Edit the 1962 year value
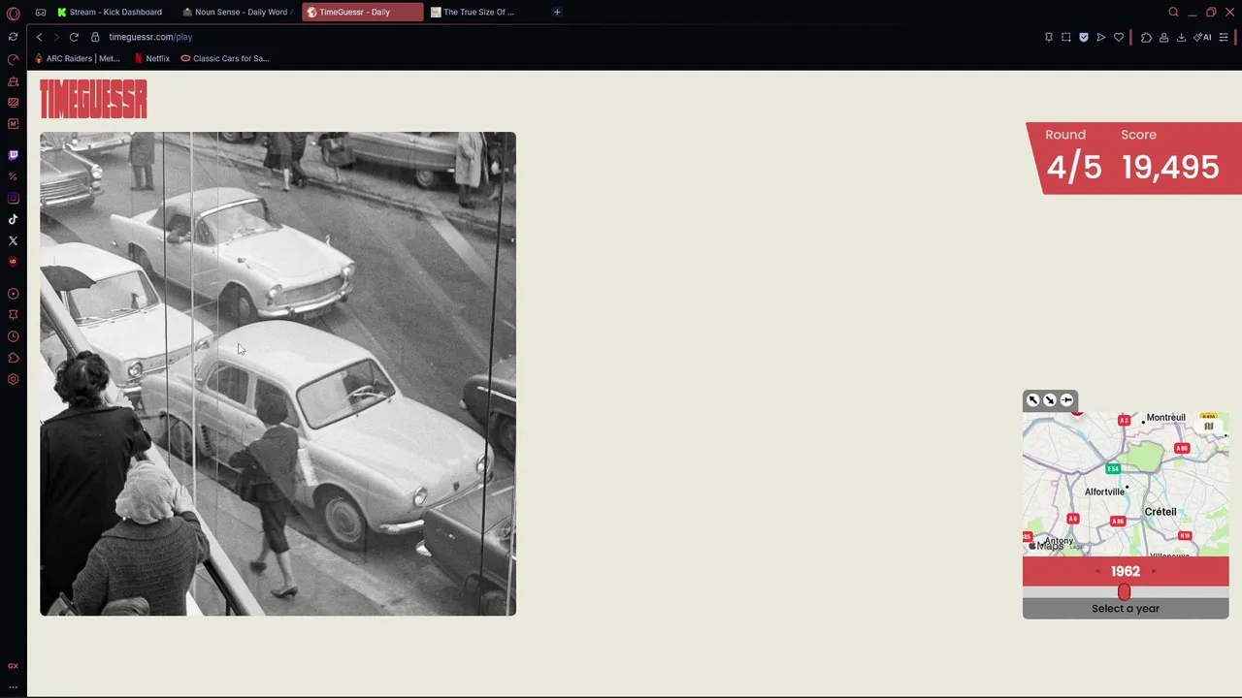The height and width of the screenshot is (698, 1242). (x=1126, y=571)
